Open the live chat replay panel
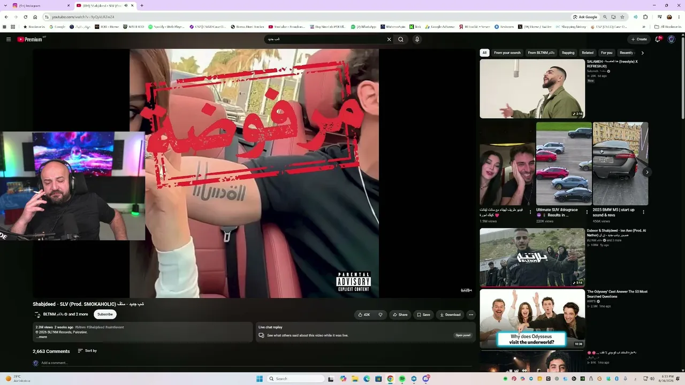The height and width of the screenshot is (385, 685). pos(463,335)
